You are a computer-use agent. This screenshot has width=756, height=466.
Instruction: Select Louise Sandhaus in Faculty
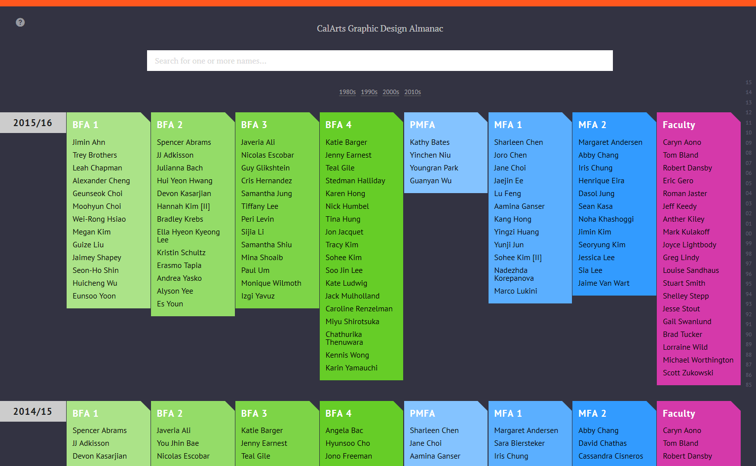coord(691,270)
